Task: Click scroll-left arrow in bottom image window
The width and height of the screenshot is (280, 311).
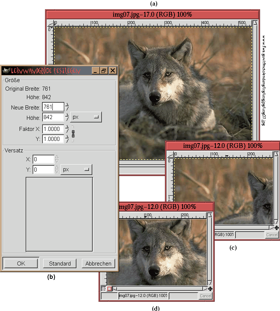Action: [115, 289]
